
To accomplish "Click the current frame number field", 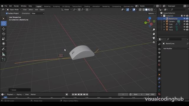I will (123, 95).
